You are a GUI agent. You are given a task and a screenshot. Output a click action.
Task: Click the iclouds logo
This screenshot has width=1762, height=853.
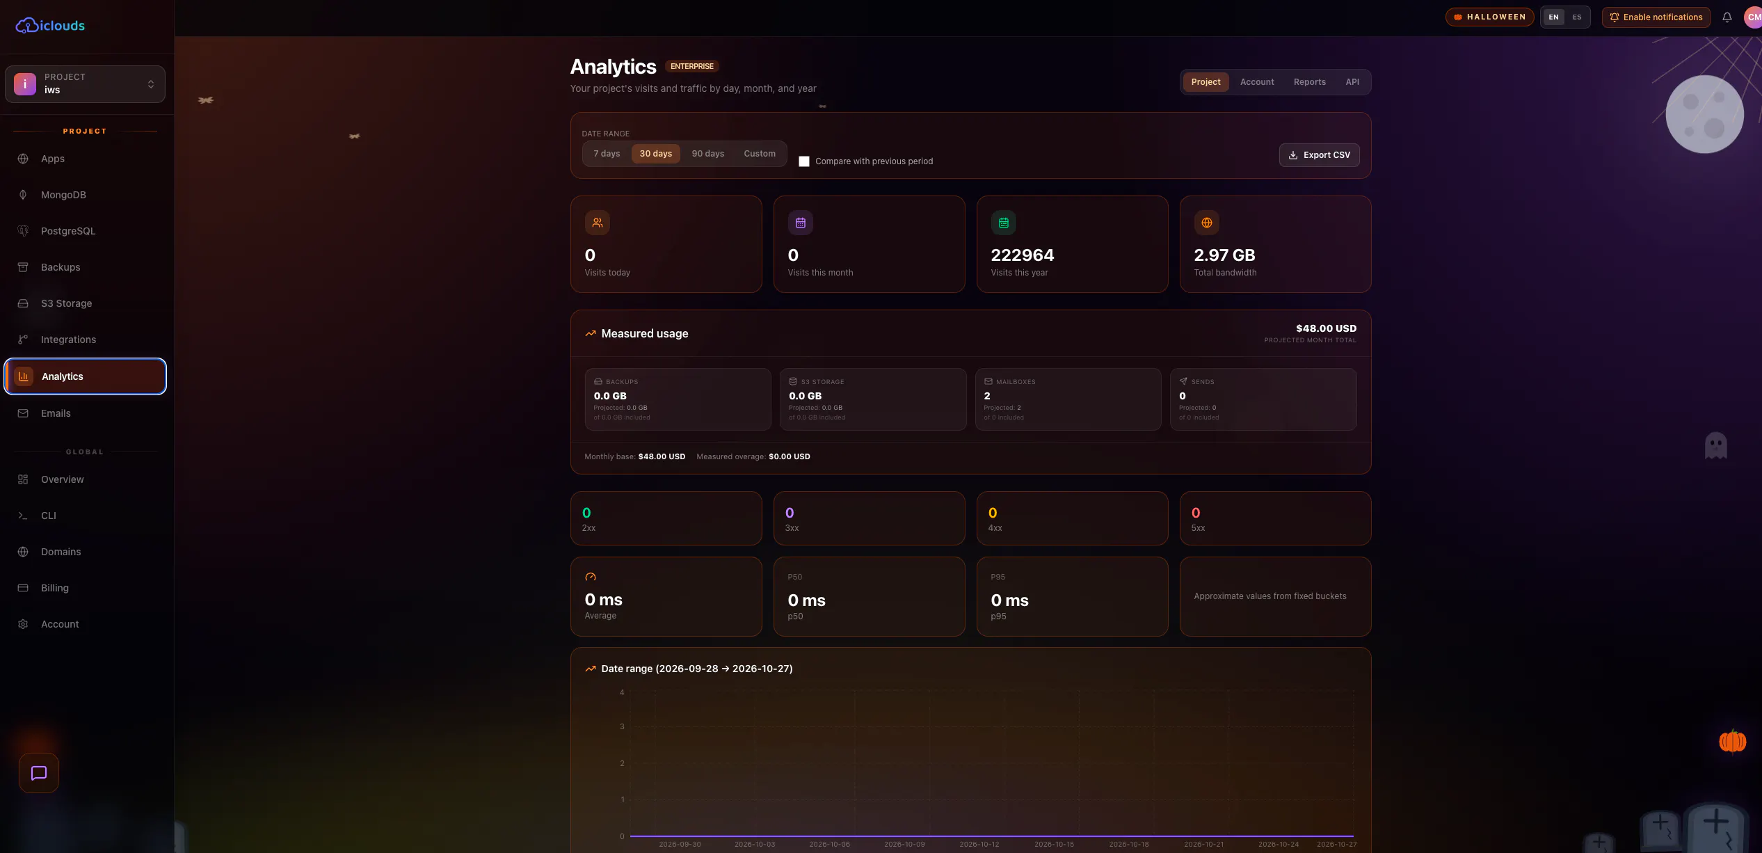pyautogui.click(x=50, y=26)
